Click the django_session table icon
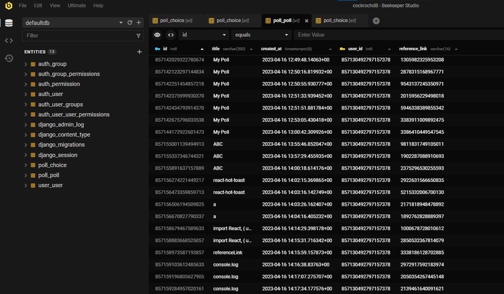This screenshot has height=294, width=504. click(33, 155)
